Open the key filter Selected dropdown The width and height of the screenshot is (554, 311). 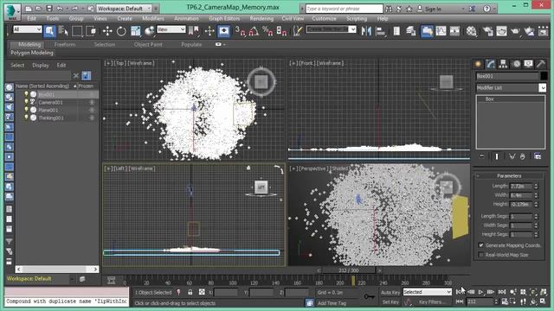[x=427, y=292]
